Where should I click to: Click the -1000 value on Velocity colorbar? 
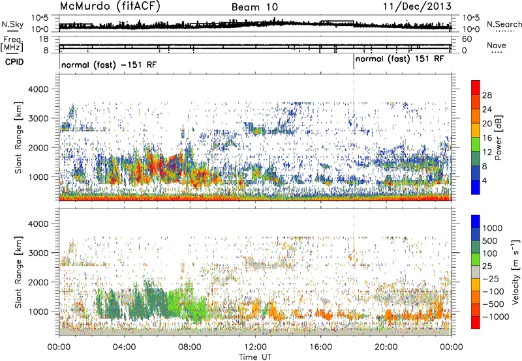click(x=495, y=317)
